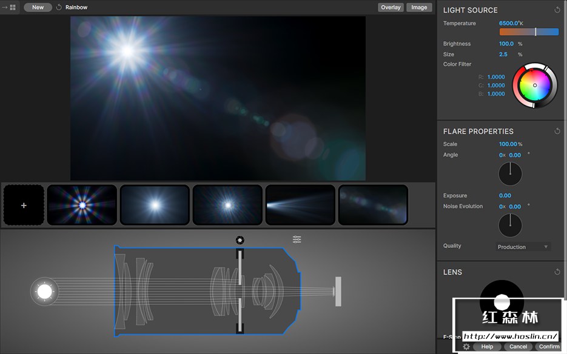Select the lens barrel outline in diagram
The height and width of the screenshot is (354, 567).
click(207, 291)
